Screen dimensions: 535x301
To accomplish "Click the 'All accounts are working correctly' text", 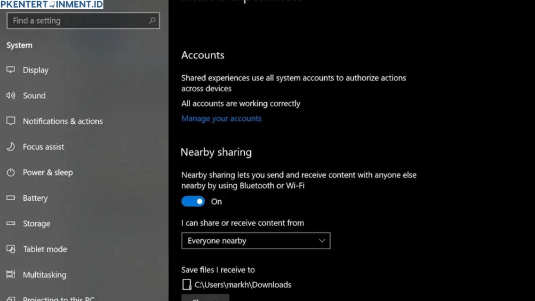I will [x=241, y=103].
